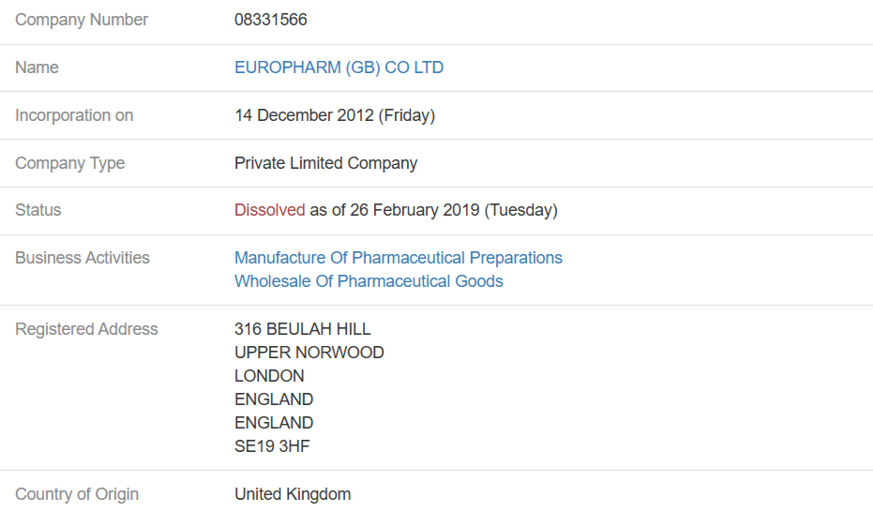873x512 pixels.
Task: Click the Business Activities label
Action: [83, 258]
